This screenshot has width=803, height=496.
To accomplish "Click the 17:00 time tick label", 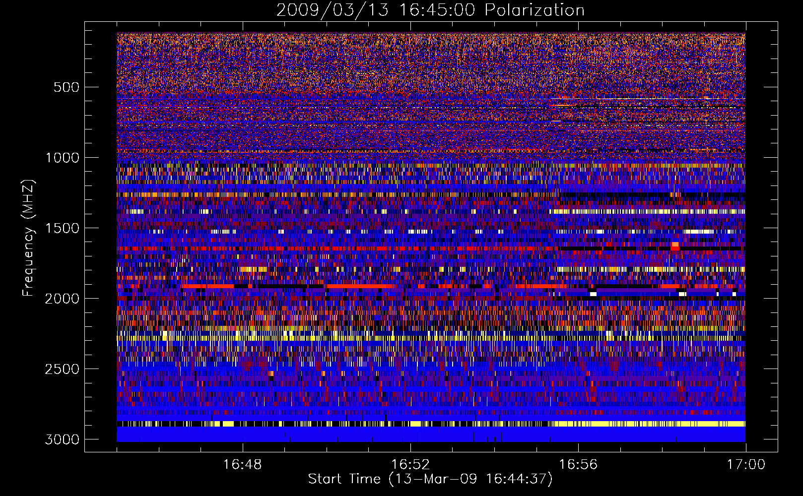I will pos(746,465).
